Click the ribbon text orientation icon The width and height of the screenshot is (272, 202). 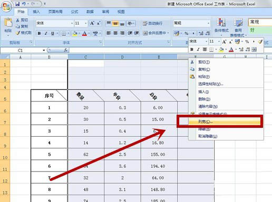coord(130,23)
